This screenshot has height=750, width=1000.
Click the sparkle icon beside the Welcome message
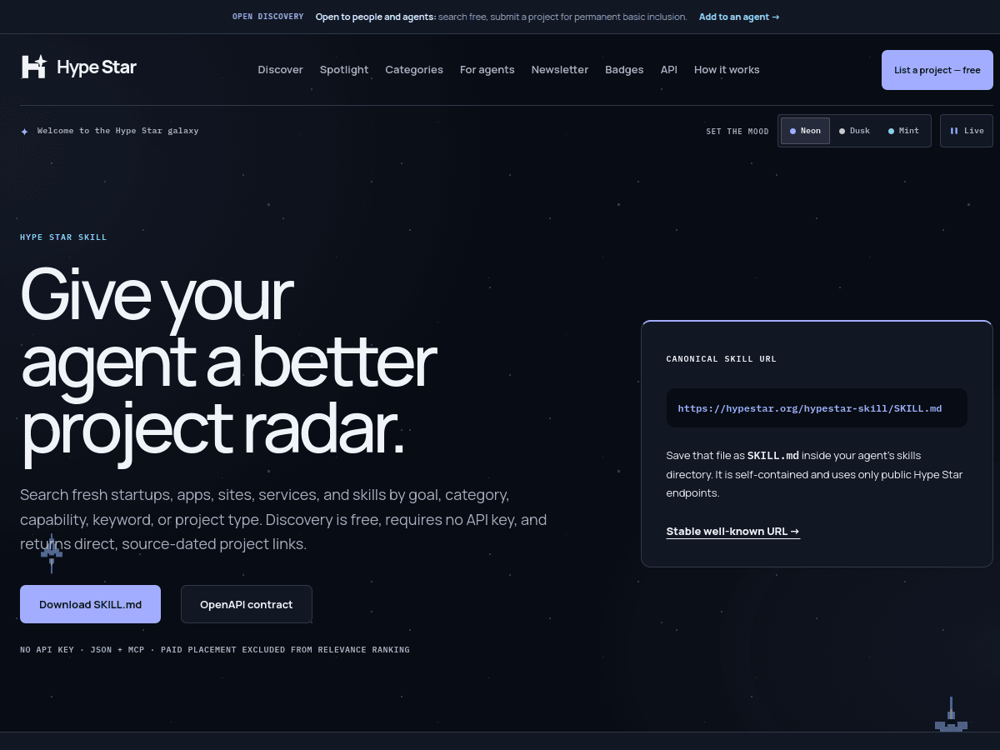24,131
